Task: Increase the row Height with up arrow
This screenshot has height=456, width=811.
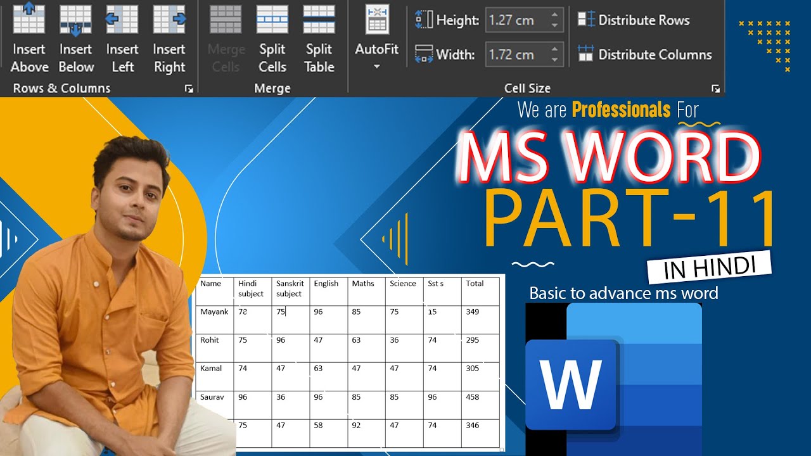Action: (x=555, y=15)
